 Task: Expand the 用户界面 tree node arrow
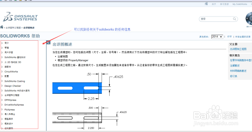pyautogui.click(x=2, y=52)
